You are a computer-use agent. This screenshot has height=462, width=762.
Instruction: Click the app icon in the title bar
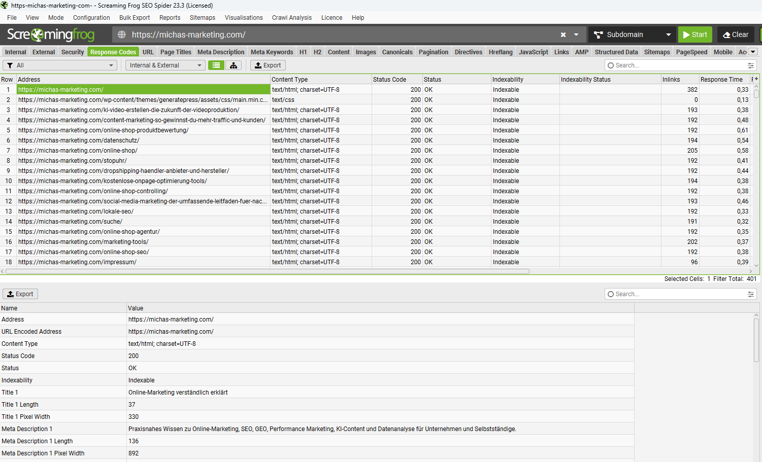(5, 5)
